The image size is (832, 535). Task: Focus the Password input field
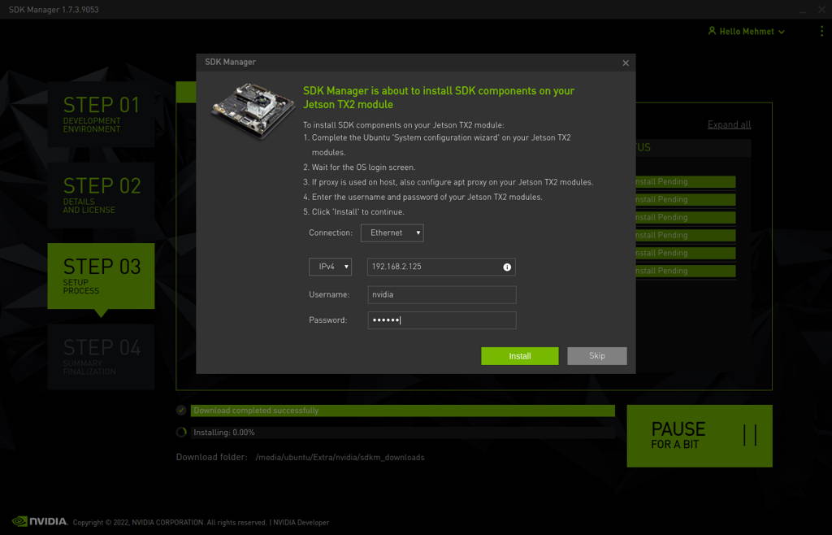tap(441, 320)
